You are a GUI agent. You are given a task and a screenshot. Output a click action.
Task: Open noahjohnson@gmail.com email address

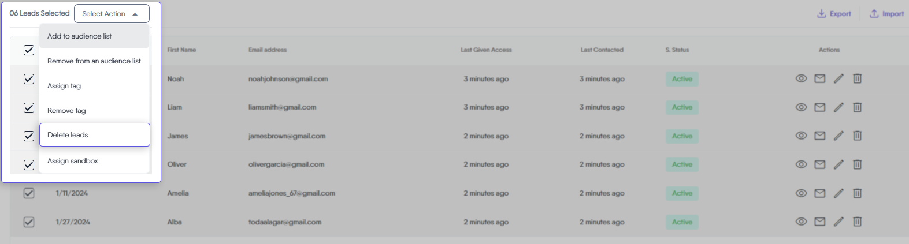coord(288,79)
